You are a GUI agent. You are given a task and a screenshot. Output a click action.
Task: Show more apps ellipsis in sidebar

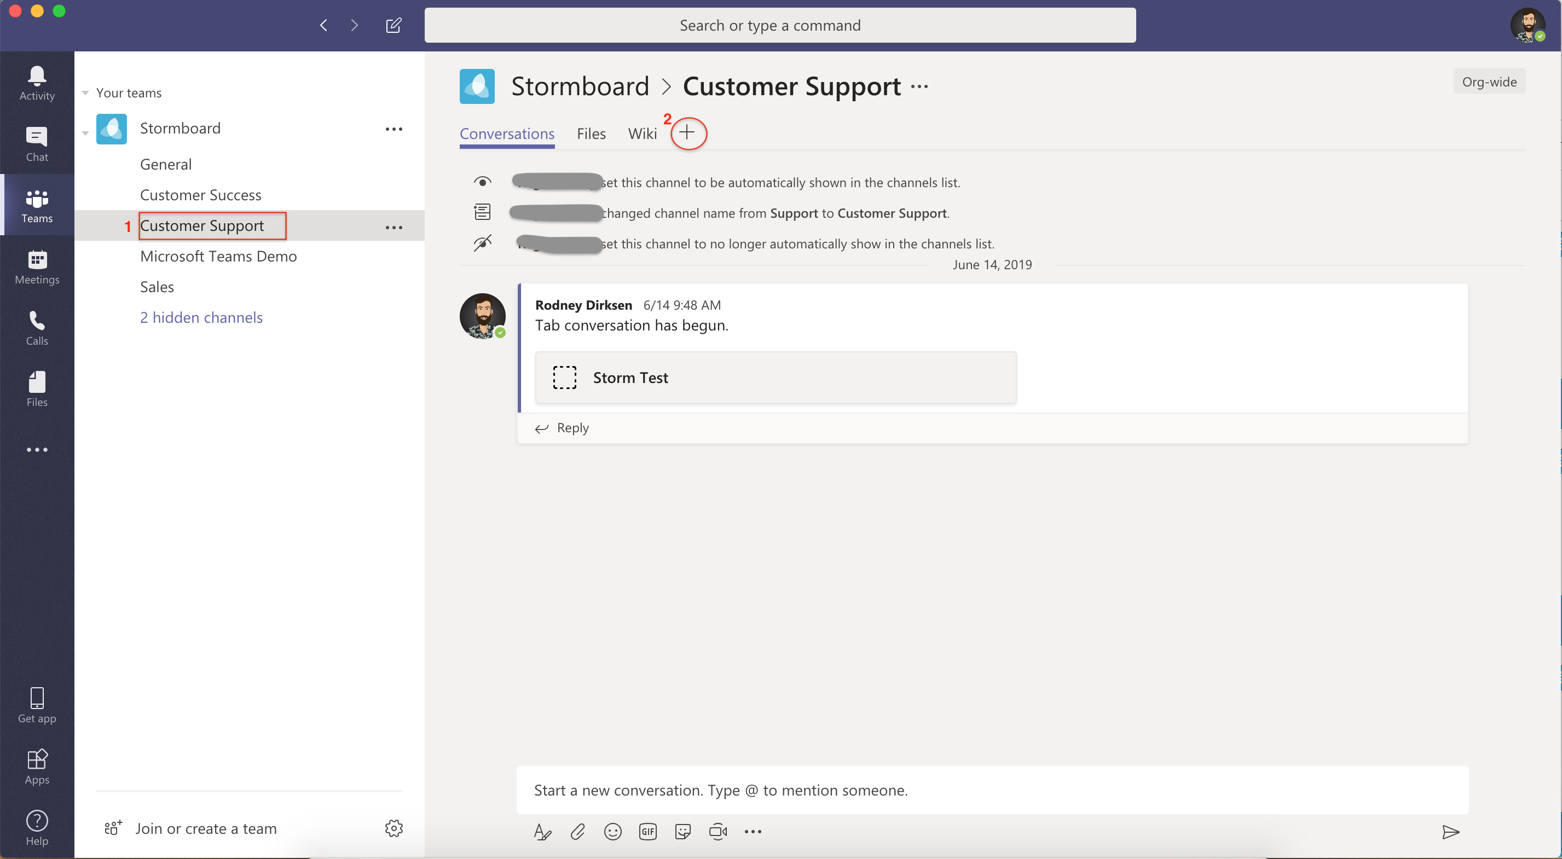coord(37,450)
